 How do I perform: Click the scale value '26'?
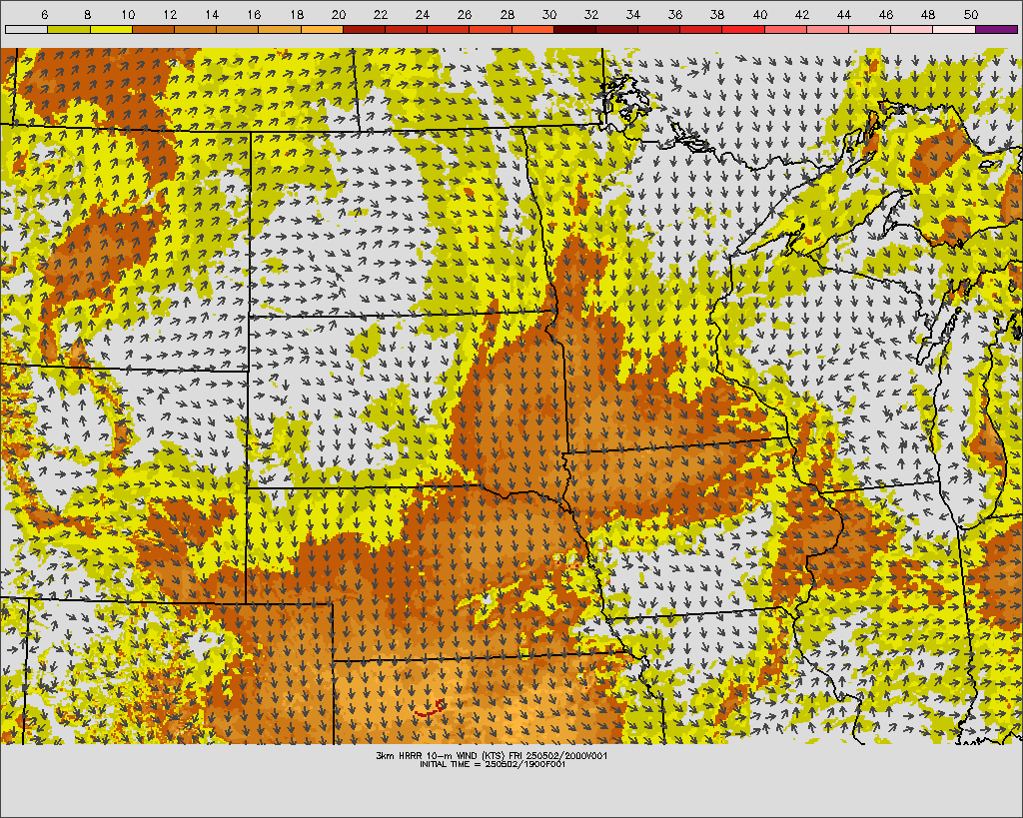pos(465,14)
